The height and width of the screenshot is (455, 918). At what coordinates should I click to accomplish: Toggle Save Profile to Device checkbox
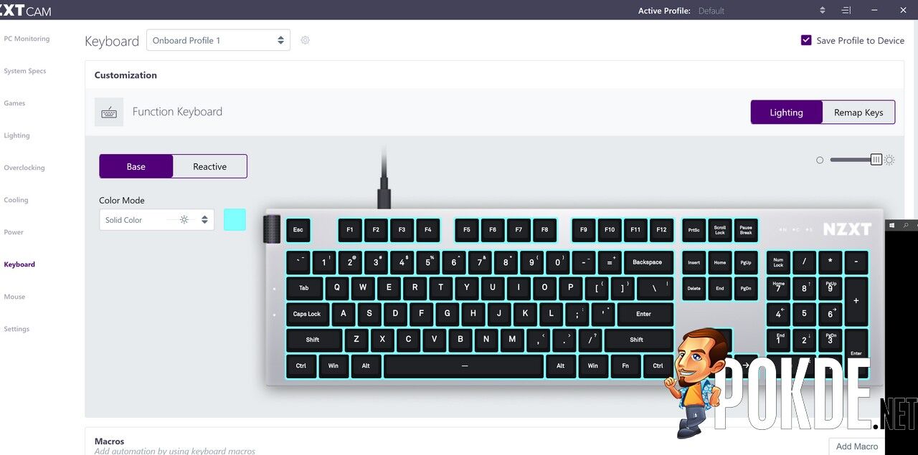[806, 40]
